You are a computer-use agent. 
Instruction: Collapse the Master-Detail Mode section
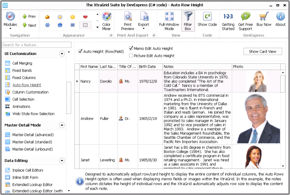(x=62, y=125)
